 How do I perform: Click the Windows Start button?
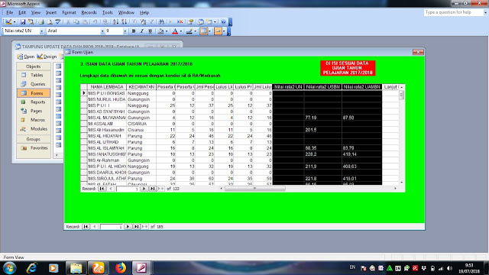click(x=9, y=268)
